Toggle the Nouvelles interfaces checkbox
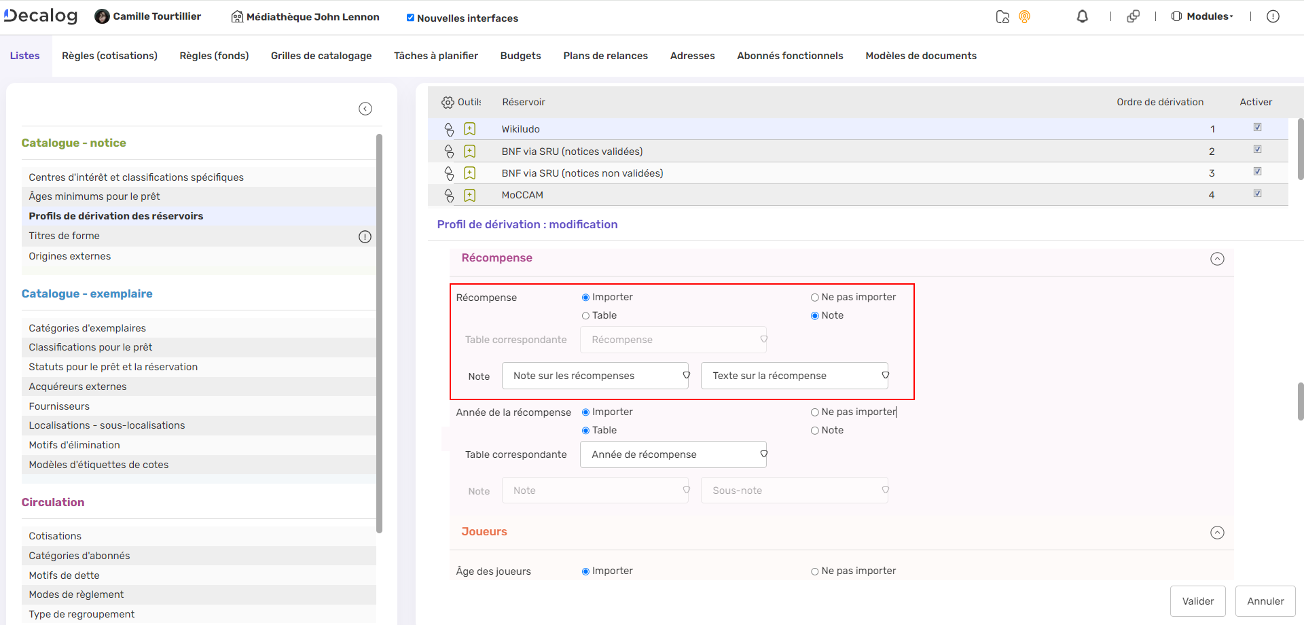Screen dimensions: 1304x625 (x=410, y=18)
